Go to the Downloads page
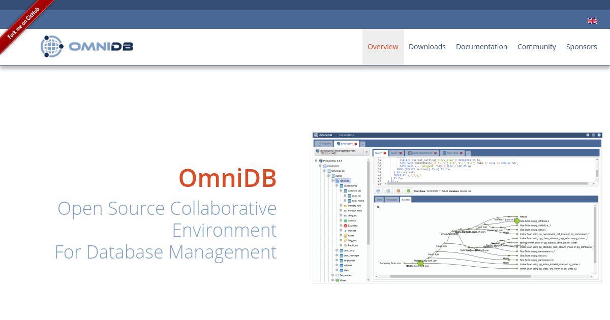The image size is (610, 320). click(x=427, y=47)
